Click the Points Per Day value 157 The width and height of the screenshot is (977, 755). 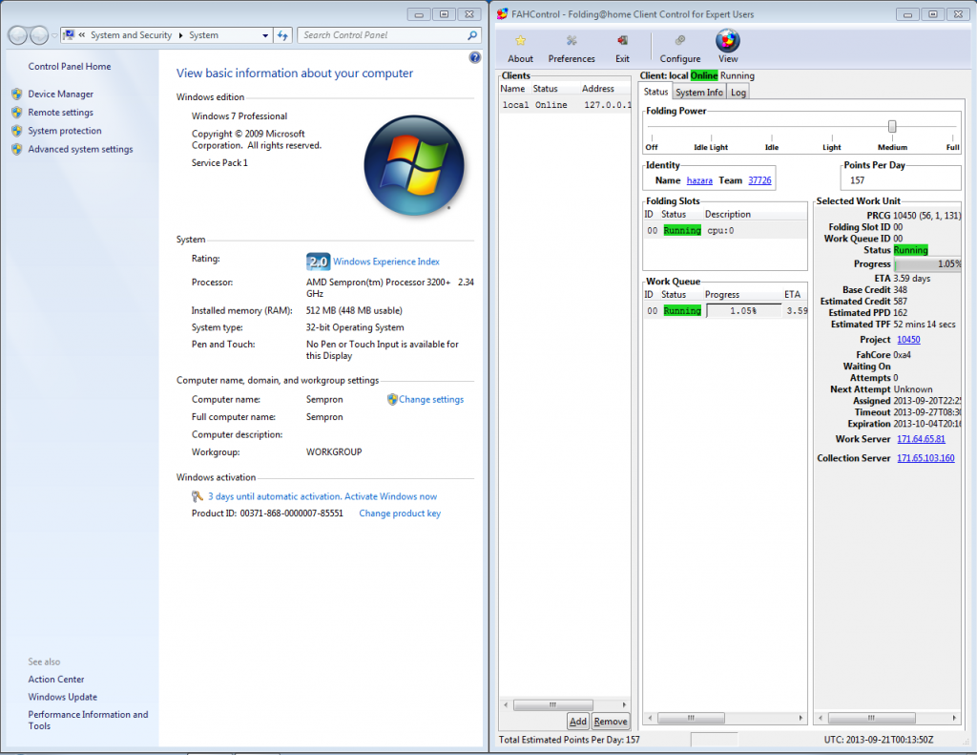[858, 180]
